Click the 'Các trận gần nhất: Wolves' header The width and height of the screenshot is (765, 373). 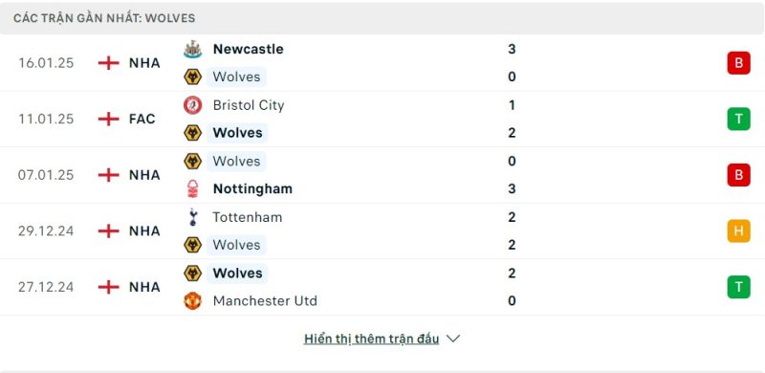104,18
